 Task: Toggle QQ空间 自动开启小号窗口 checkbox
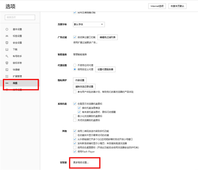pos(75,139)
